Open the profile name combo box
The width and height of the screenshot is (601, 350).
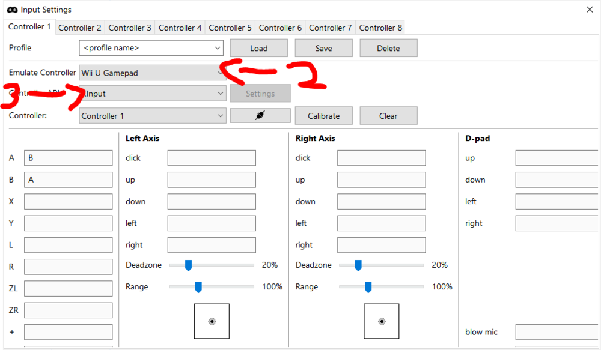tap(151, 48)
